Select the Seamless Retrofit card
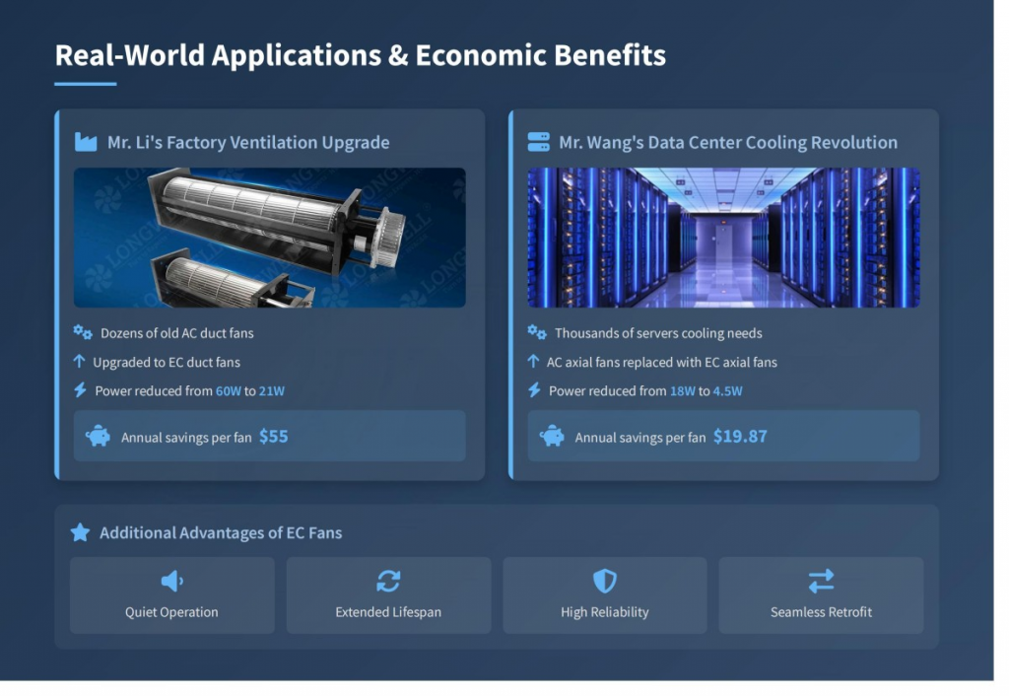Screen dimensions: 1009x696 point(821,595)
